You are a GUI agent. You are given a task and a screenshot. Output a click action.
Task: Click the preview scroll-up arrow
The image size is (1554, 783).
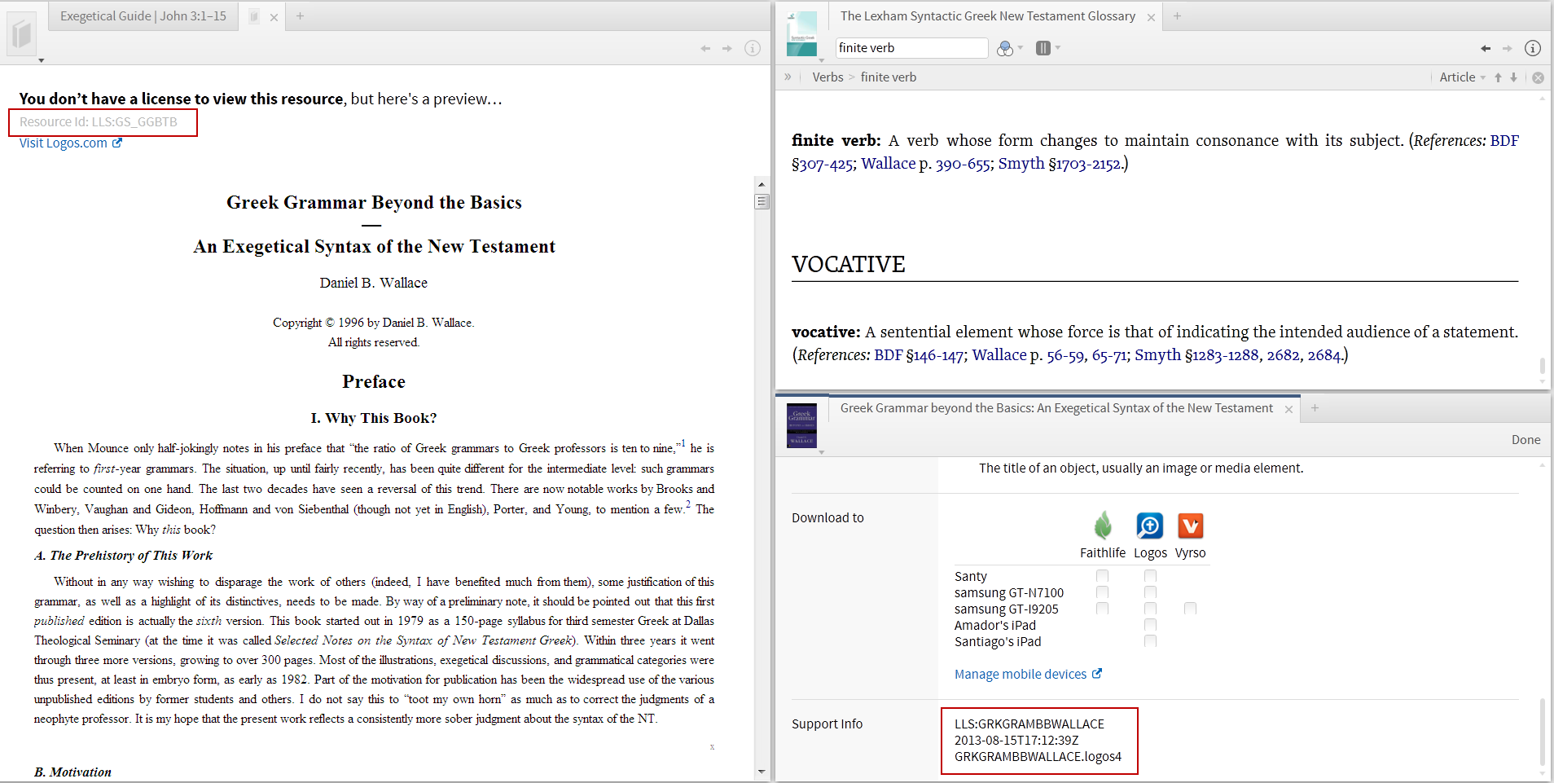coord(762,184)
